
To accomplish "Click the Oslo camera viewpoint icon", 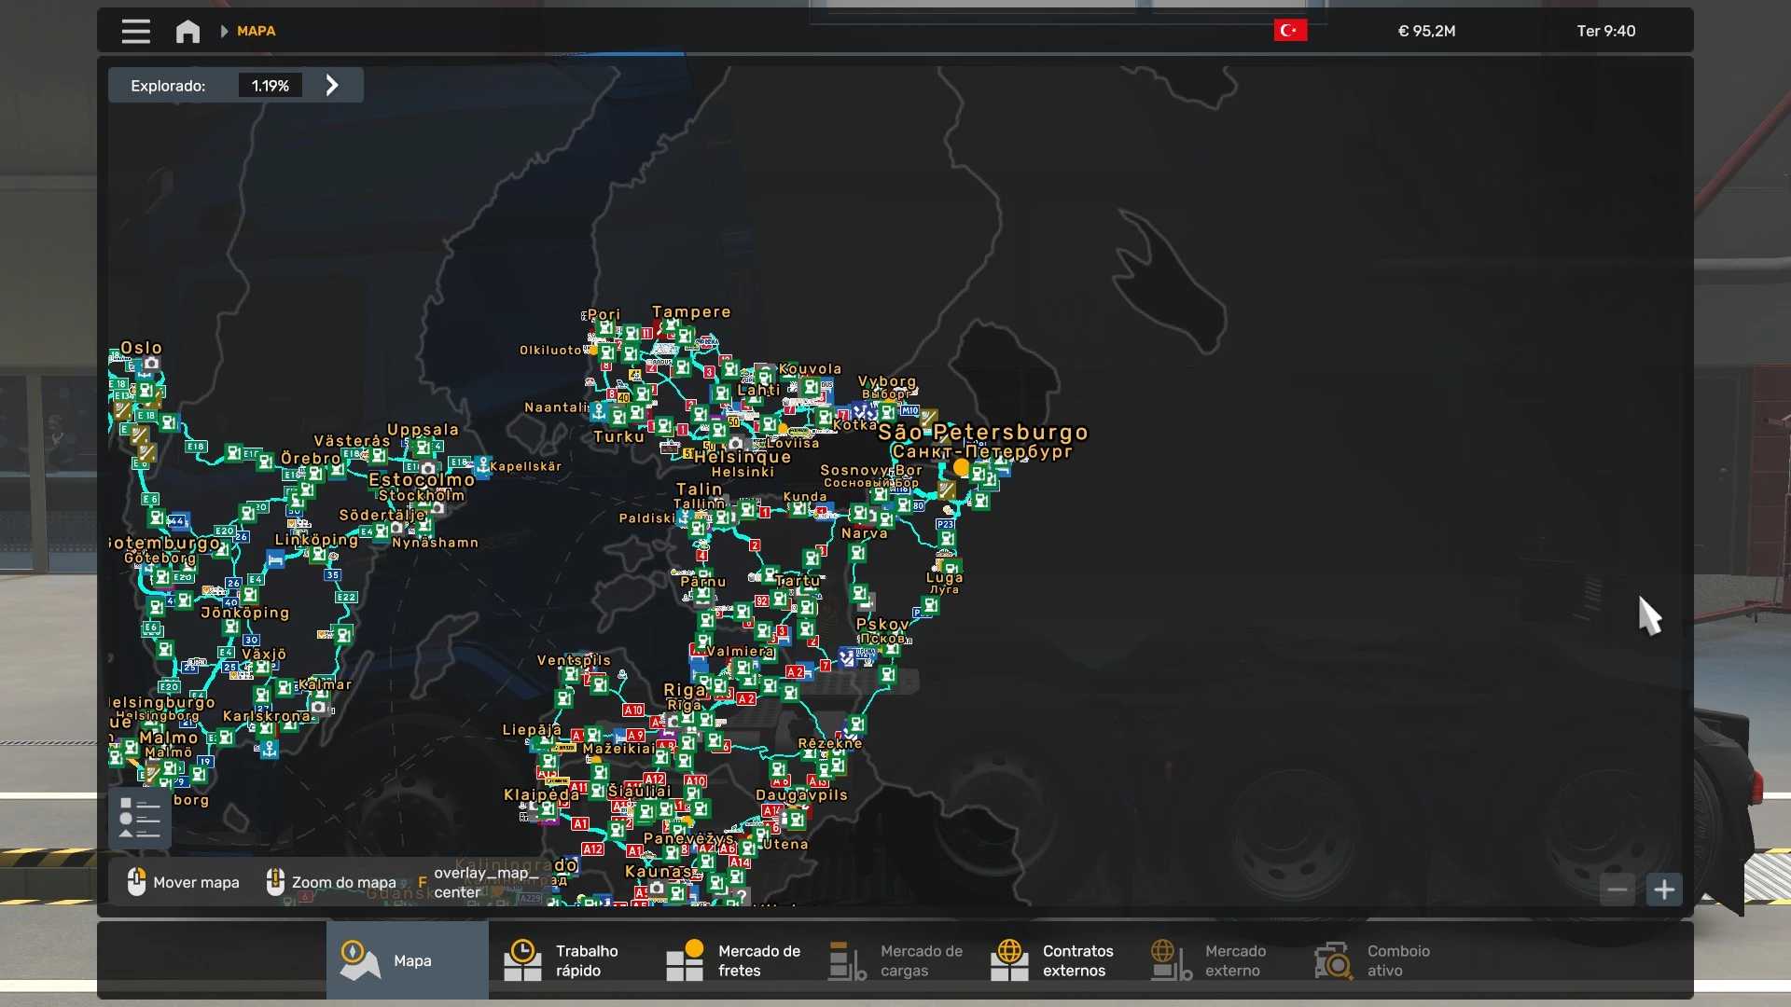I will coord(152,365).
